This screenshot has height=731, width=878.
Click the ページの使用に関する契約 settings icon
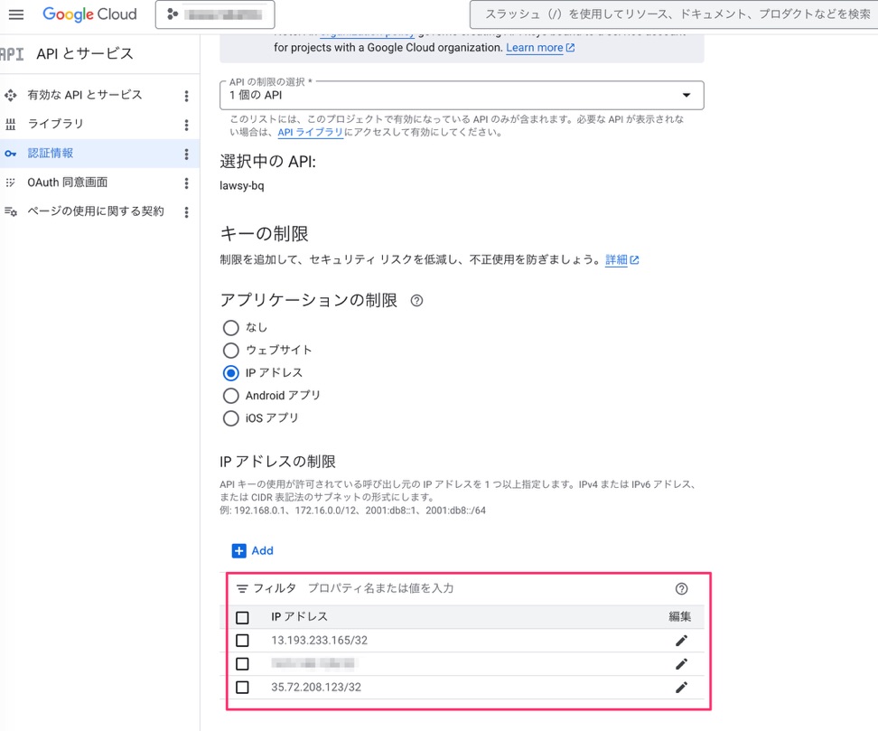[x=11, y=211]
